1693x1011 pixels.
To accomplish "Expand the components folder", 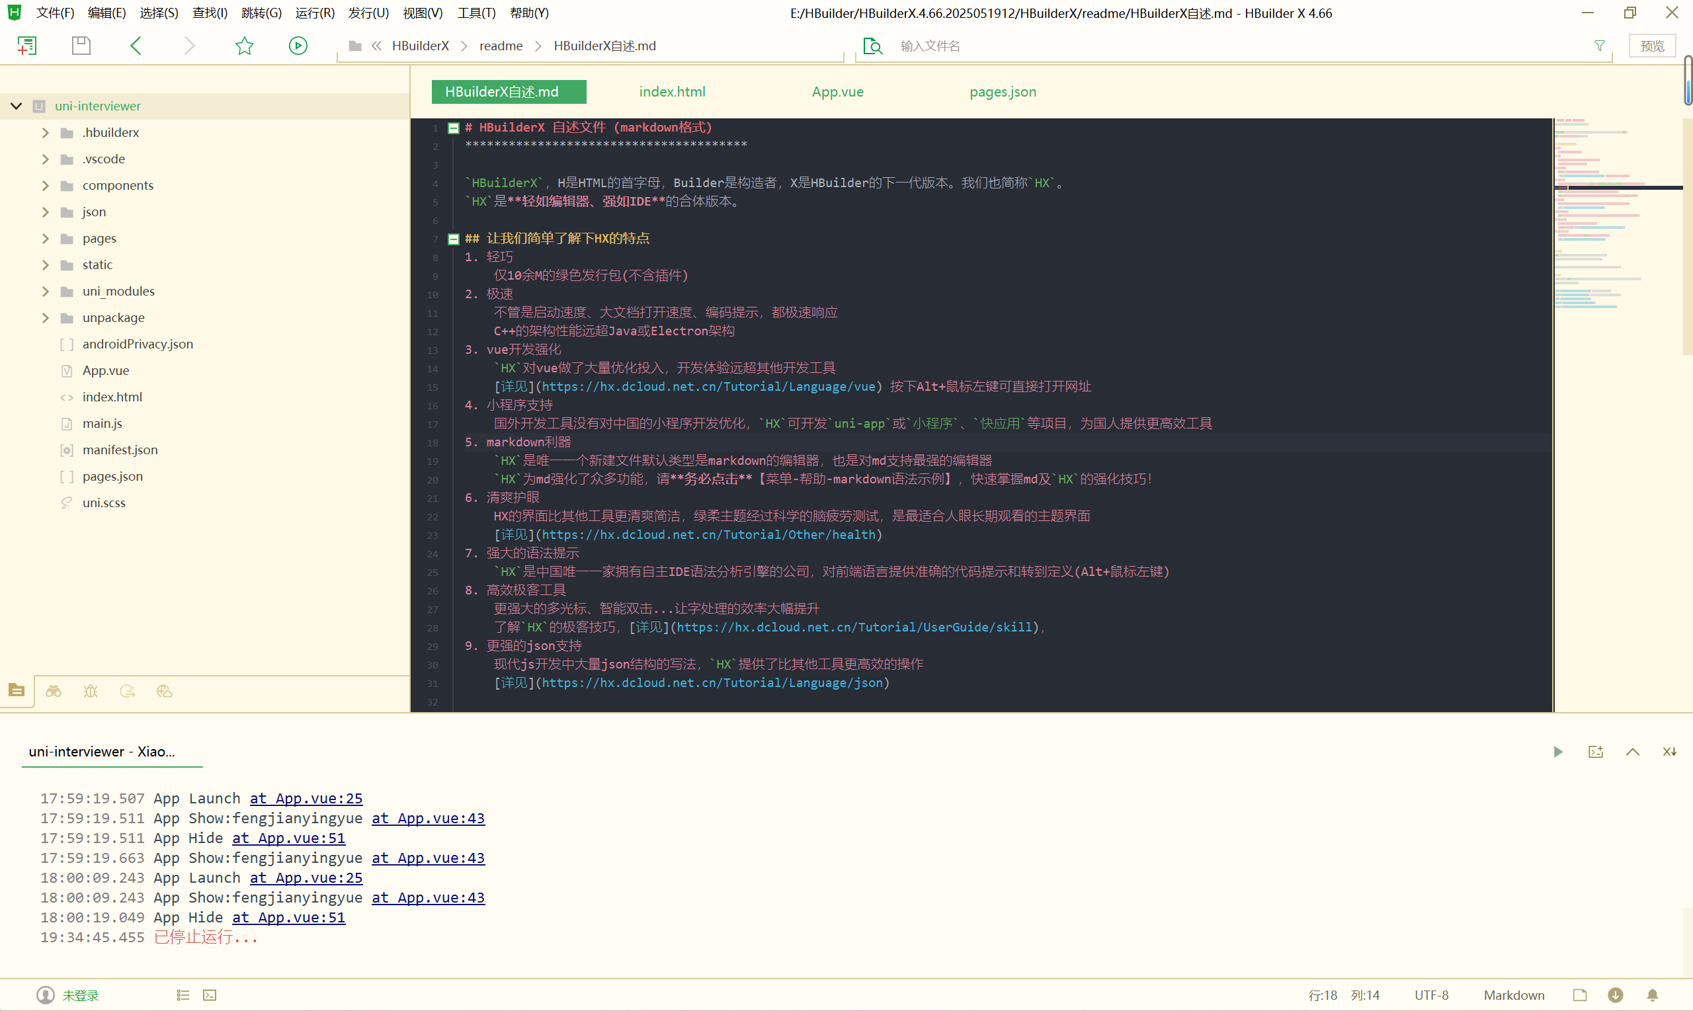I will [46, 185].
